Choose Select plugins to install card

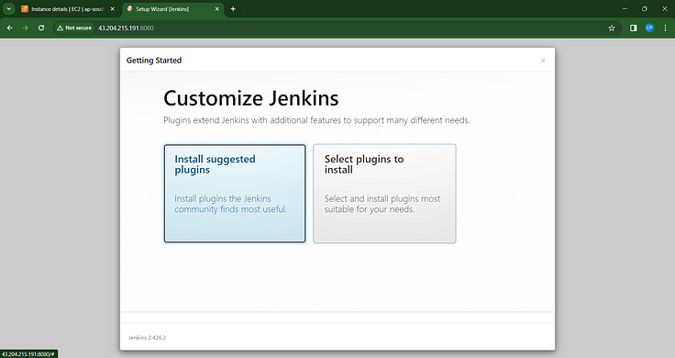pos(384,194)
